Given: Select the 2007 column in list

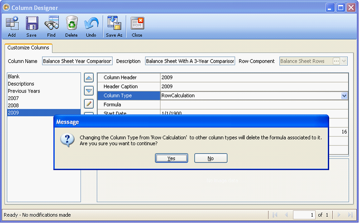Looking at the screenshot, I should (44, 98).
